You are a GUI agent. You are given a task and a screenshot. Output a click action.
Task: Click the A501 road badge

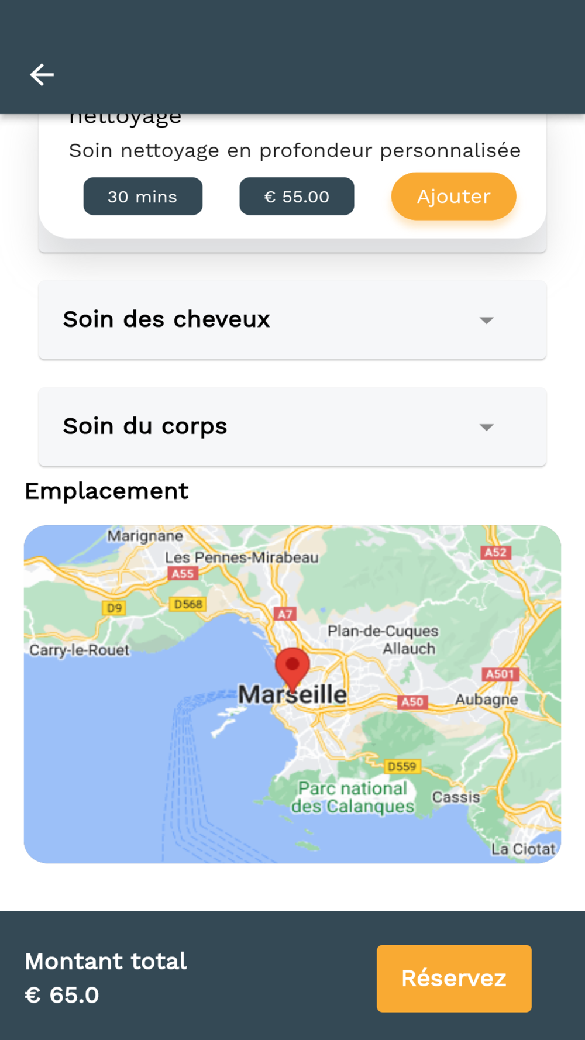click(x=500, y=674)
